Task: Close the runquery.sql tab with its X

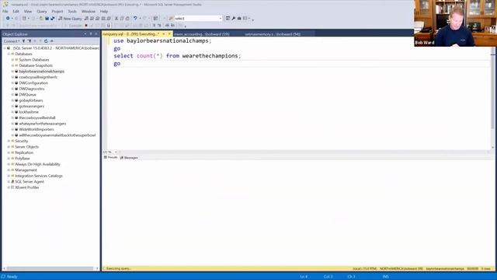Action: [x=169, y=34]
